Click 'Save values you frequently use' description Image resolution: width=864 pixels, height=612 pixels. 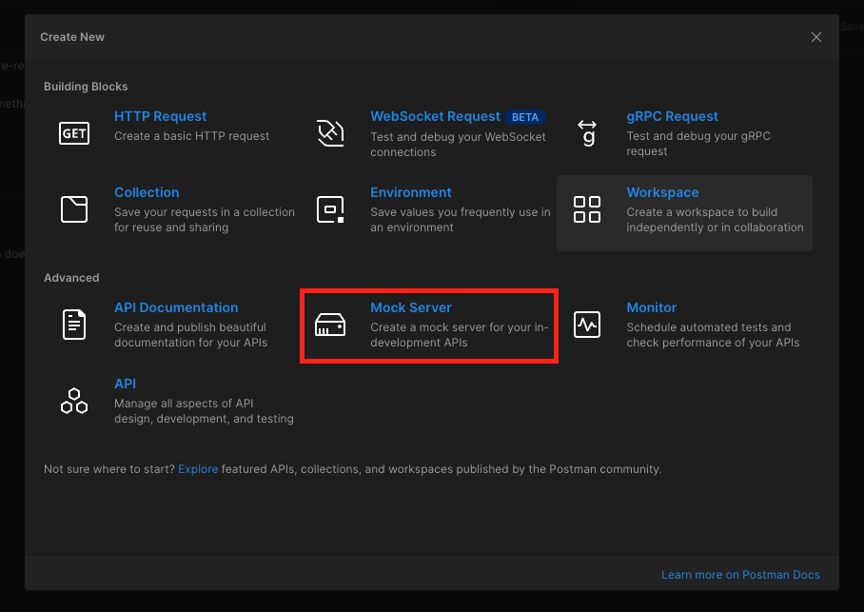click(461, 220)
